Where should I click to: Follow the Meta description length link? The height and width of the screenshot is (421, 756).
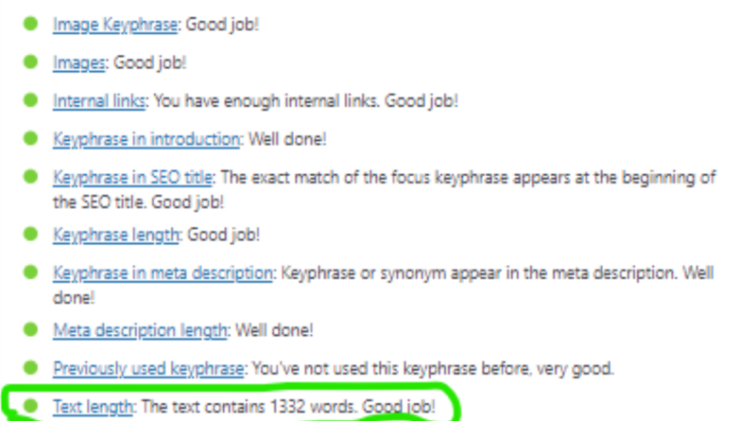click(140, 330)
